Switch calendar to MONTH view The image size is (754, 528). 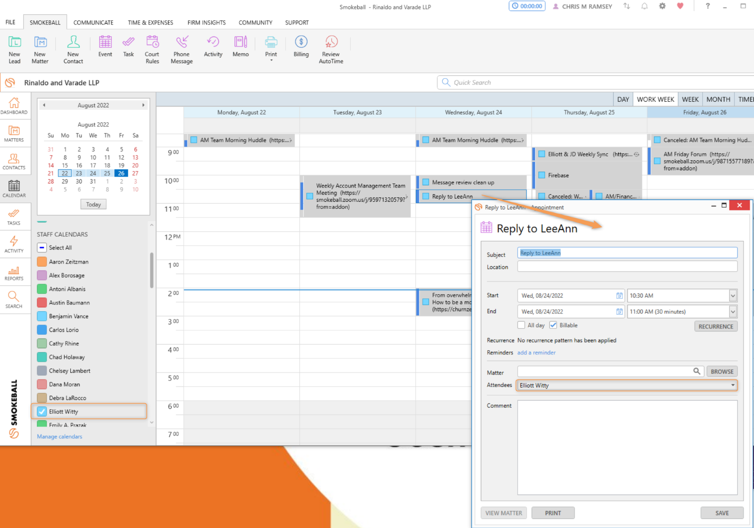(718, 99)
